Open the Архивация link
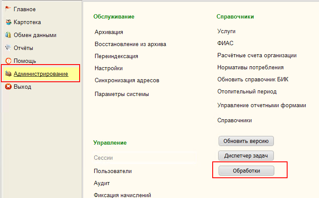This screenshot has width=319, height=198. (x=109, y=32)
